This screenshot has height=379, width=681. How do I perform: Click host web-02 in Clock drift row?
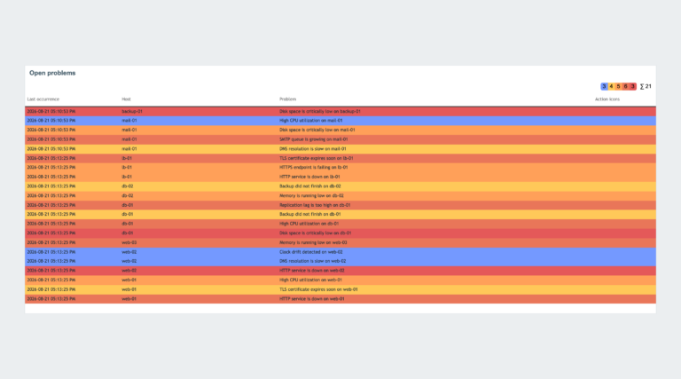pos(129,252)
